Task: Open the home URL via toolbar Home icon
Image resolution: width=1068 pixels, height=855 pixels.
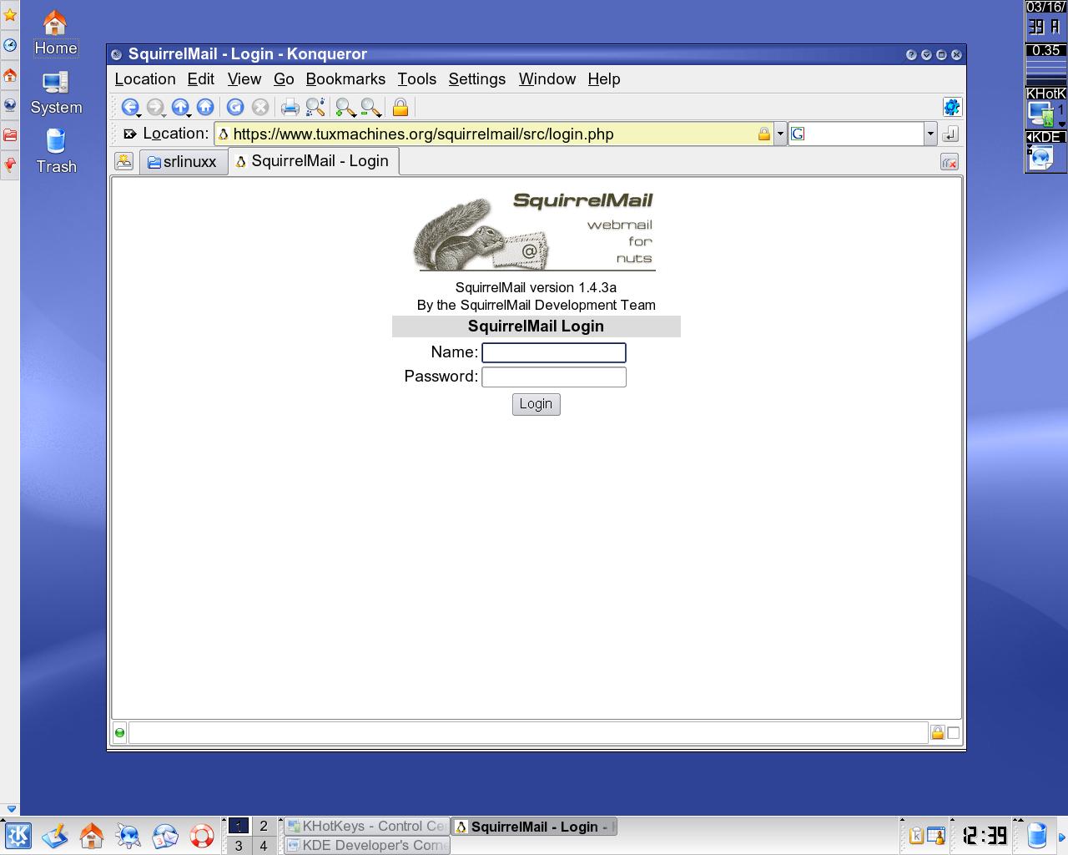Action: click(x=205, y=107)
